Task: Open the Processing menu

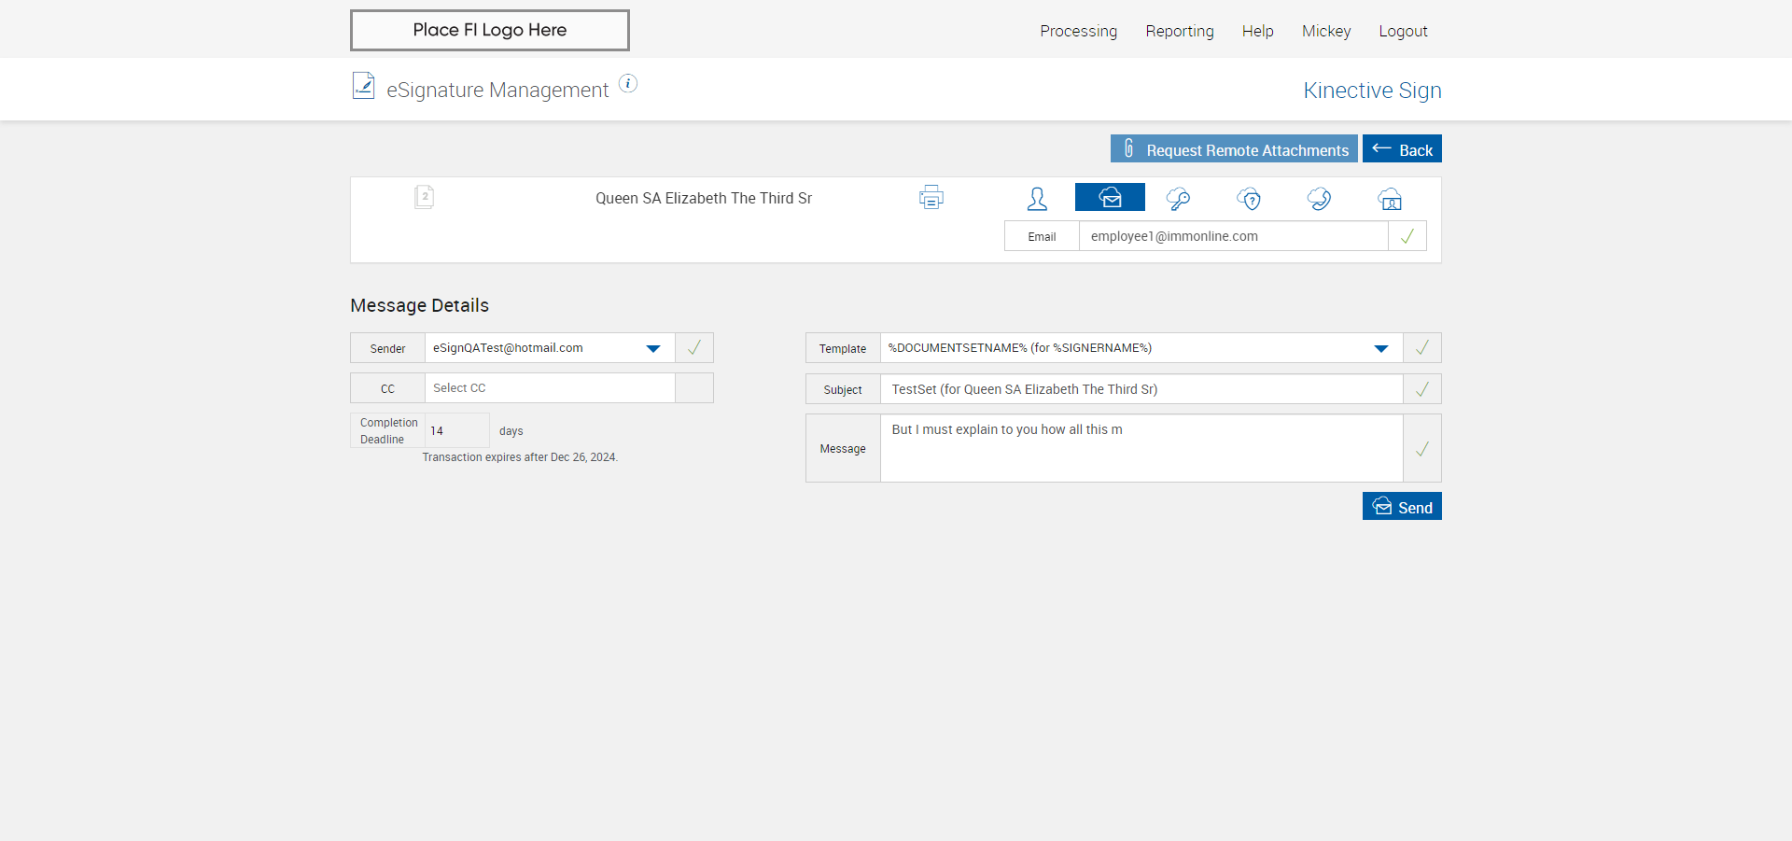Action: [x=1078, y=31]
